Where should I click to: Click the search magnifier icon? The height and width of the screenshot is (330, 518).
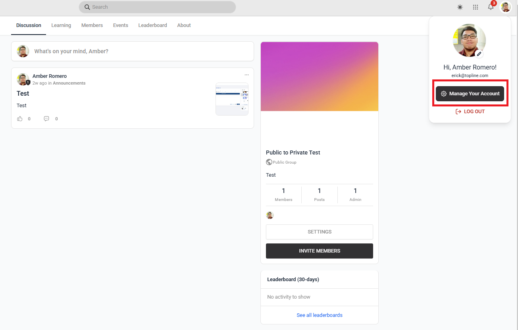(x=87, y=7)
